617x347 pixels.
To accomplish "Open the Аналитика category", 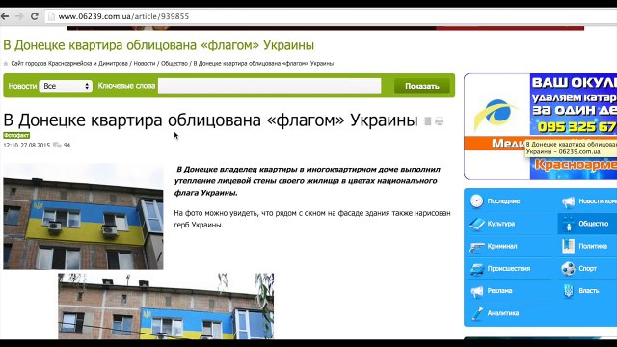I will (x=503, y=313).
